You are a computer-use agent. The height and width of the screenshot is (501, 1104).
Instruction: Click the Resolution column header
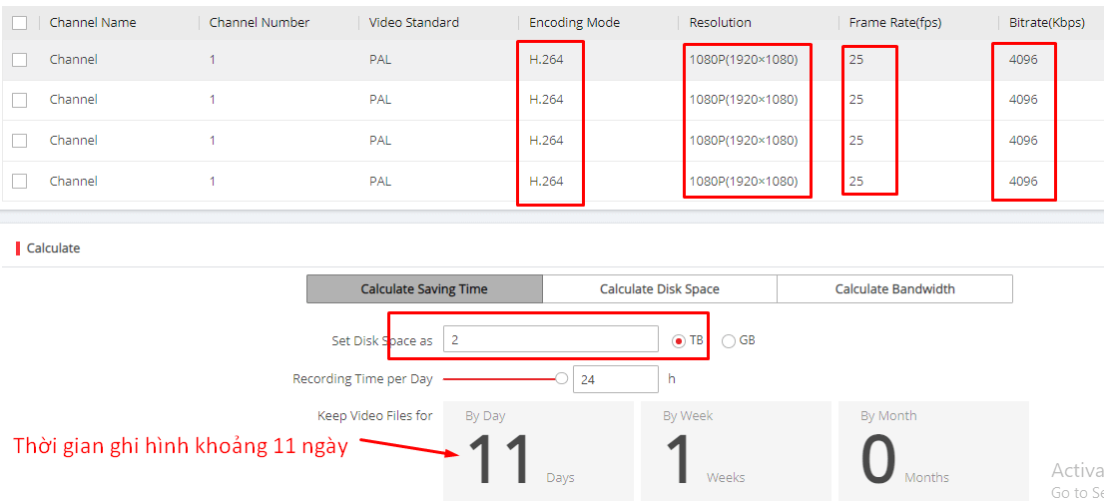coord(720,22)
